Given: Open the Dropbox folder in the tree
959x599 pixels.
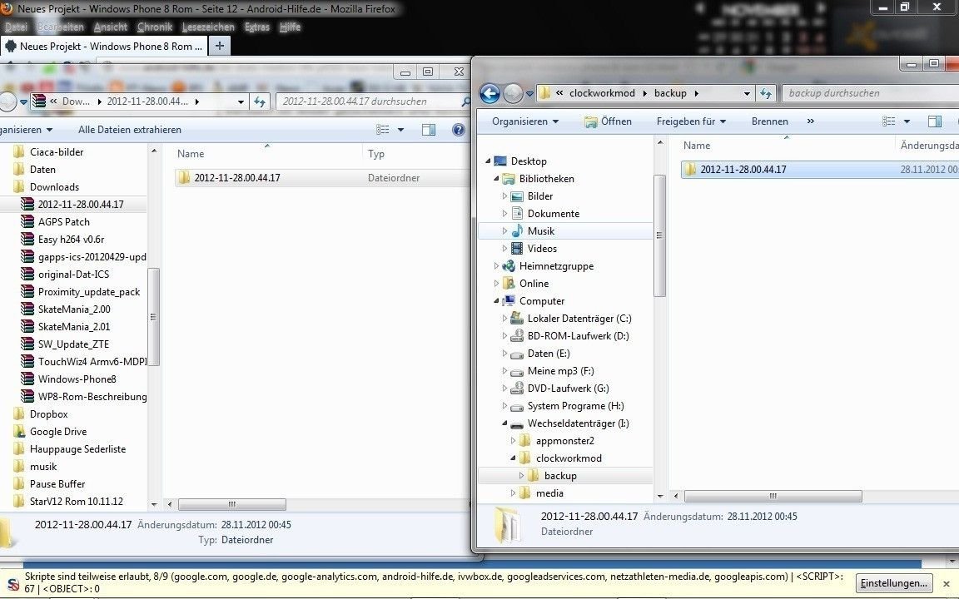Looking at the screenshot, I should pyautogui.click(x=48, y=413).
